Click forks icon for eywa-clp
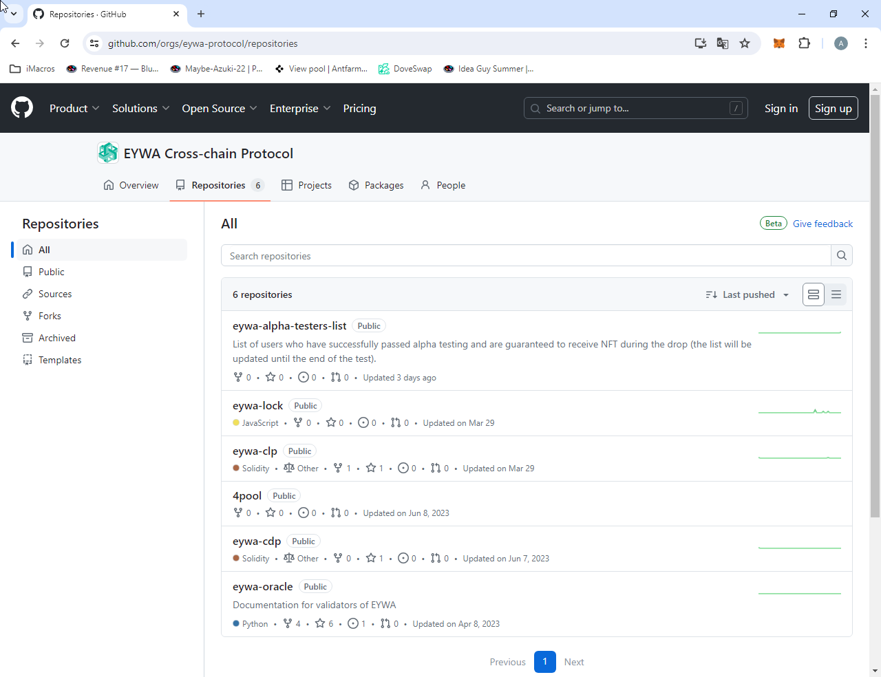 [x=338, y=468]
